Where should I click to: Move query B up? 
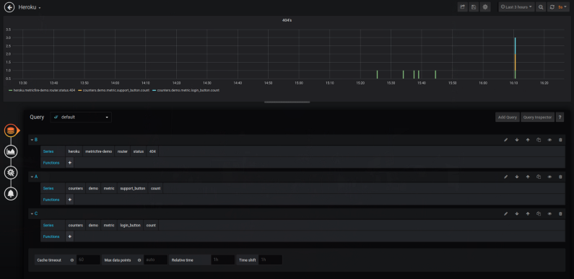coord(528,140)
